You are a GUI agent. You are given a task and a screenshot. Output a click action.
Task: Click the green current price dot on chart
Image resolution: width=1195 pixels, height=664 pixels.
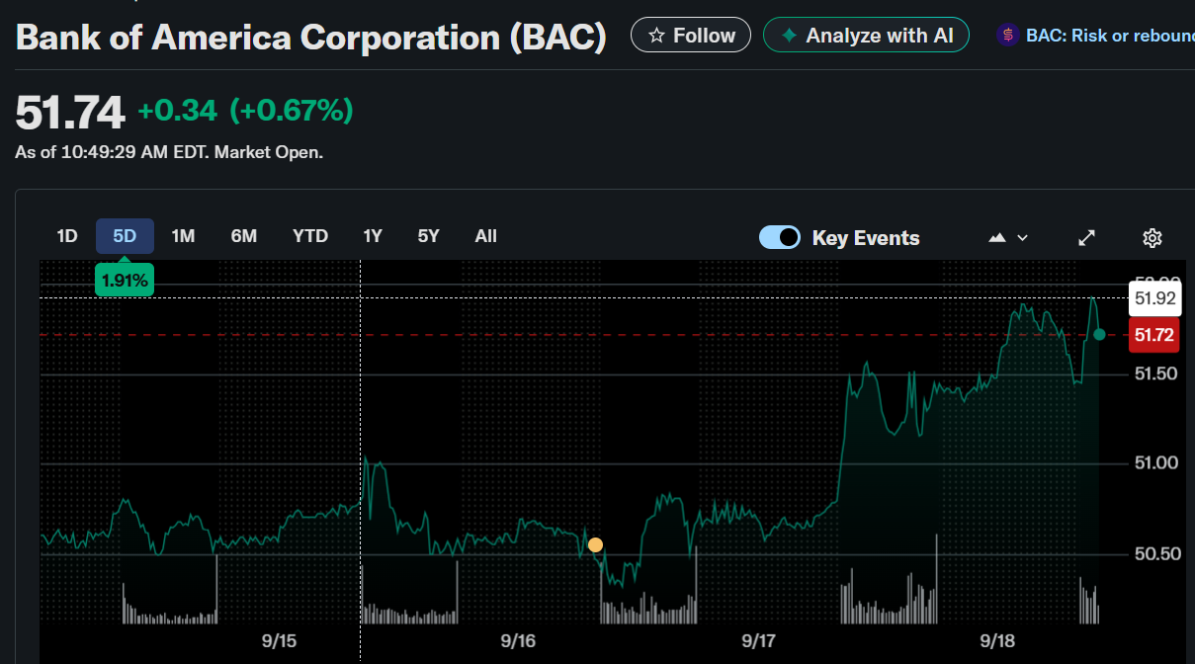[x=1099, y=335]
